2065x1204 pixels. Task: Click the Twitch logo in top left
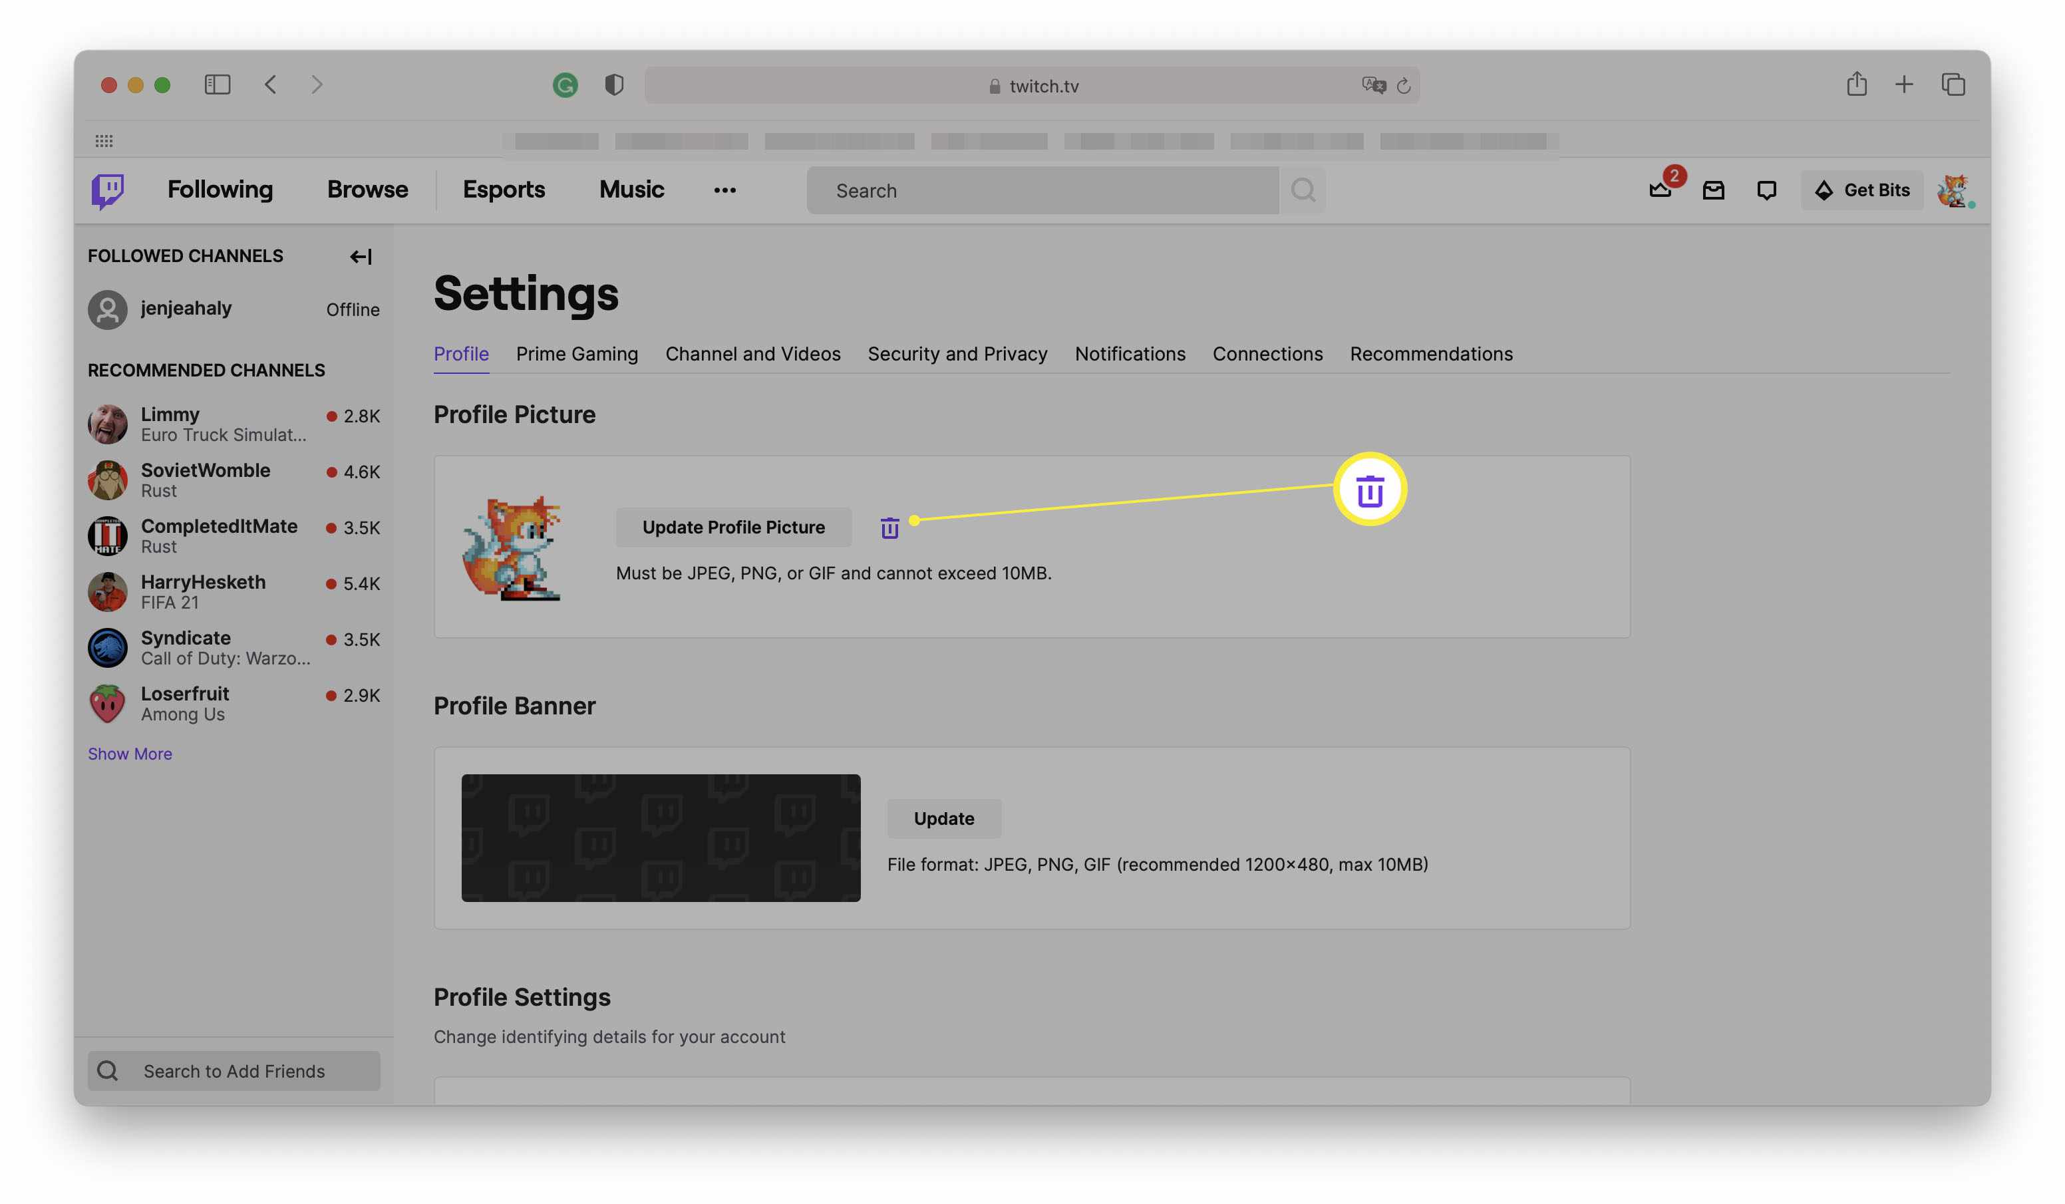(x=108, y=189)
